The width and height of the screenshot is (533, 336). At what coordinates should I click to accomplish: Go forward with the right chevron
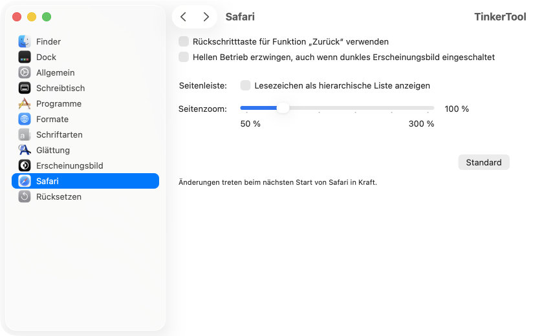pos(206,17)
